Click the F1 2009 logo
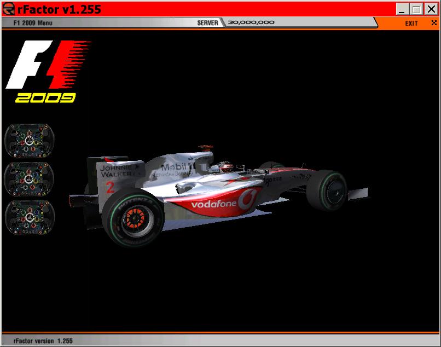This screenshot has height=347, width=441. (48, 72)
